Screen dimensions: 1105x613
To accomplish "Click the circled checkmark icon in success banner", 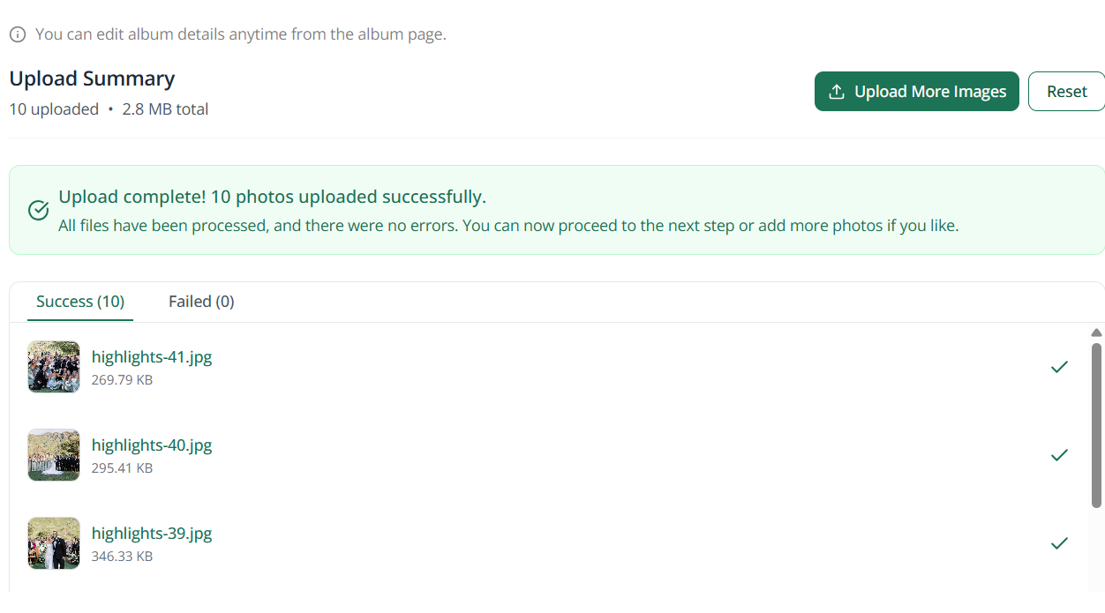I will click(39, 210).
